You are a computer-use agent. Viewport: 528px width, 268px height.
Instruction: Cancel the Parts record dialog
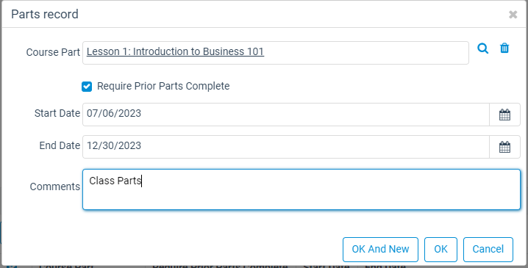488,249
